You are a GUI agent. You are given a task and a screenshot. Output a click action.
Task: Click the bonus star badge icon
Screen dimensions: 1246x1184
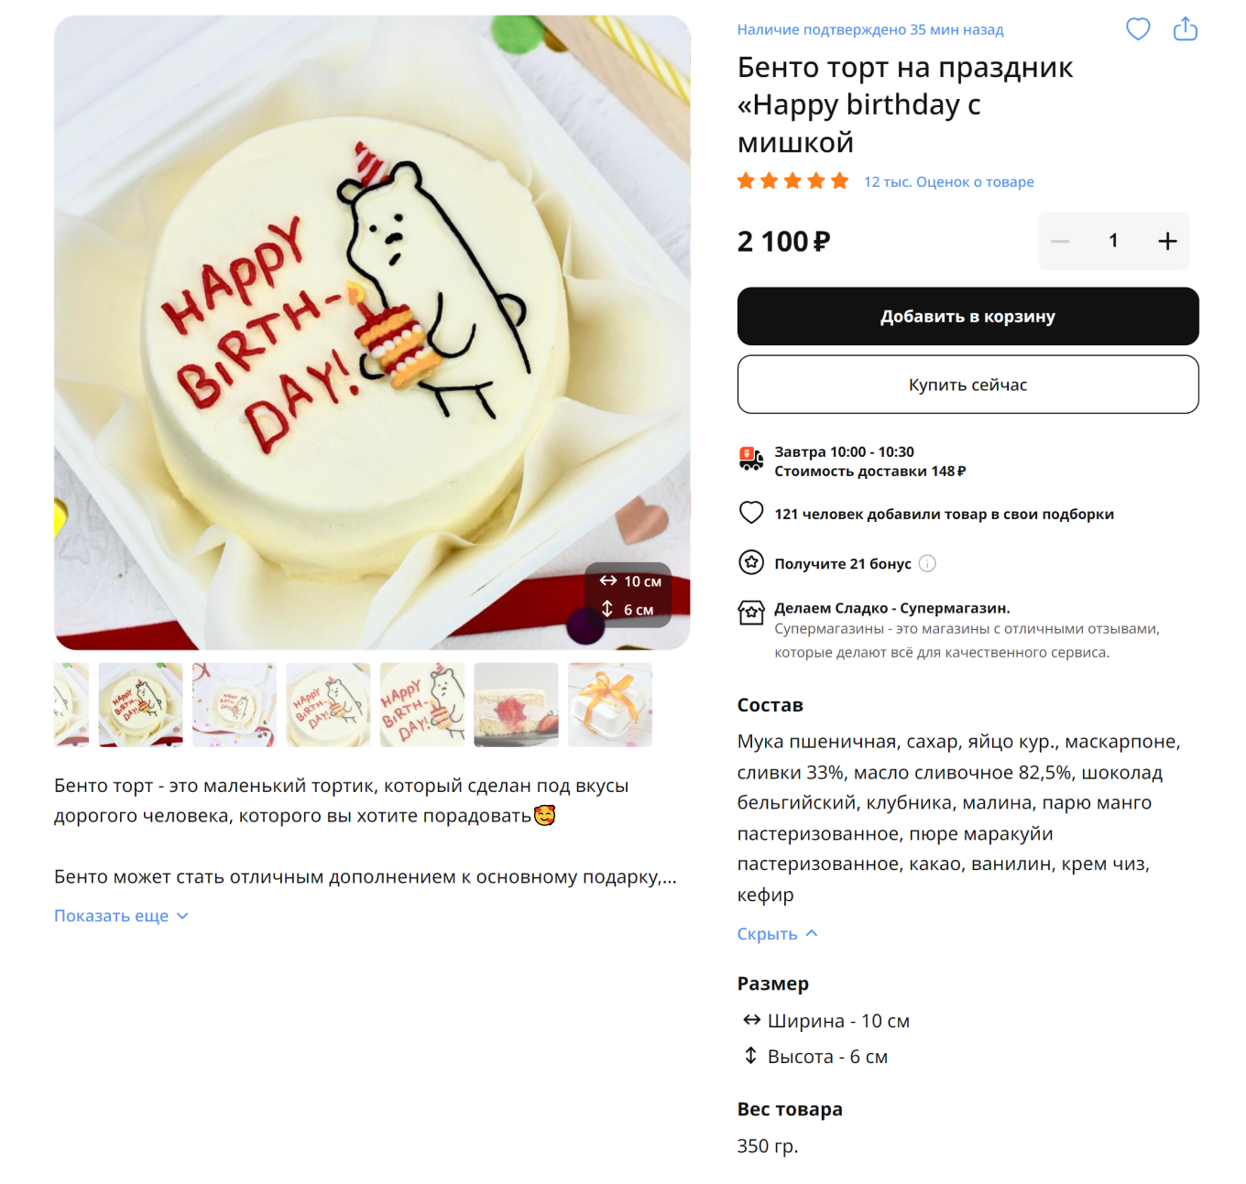[751, 562]
